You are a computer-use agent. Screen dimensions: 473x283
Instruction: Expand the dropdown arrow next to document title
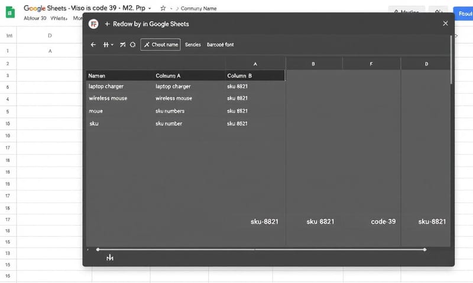(x=149, y=8)
